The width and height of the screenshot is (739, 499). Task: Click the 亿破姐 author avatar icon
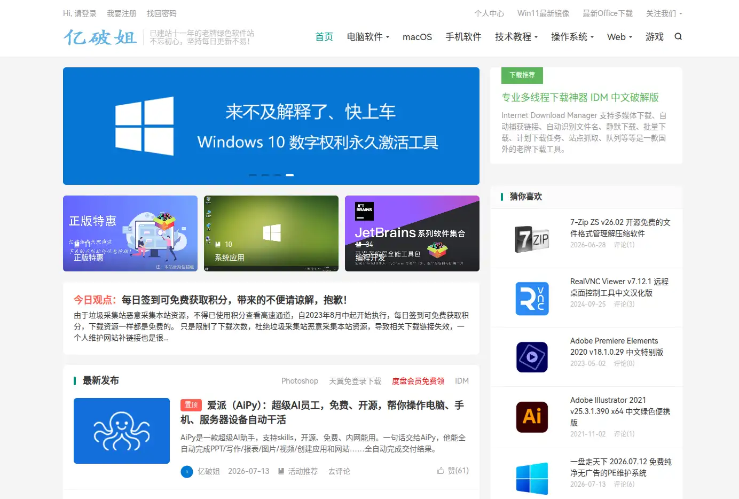(187, 472)
